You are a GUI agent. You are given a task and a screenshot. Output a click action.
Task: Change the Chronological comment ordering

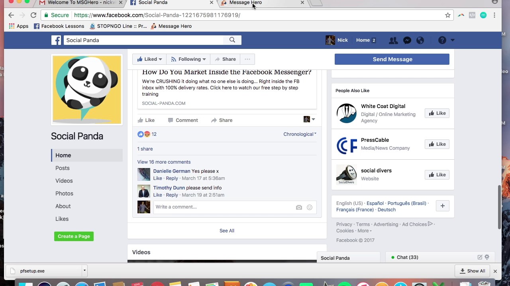click(x=300, y=134)
